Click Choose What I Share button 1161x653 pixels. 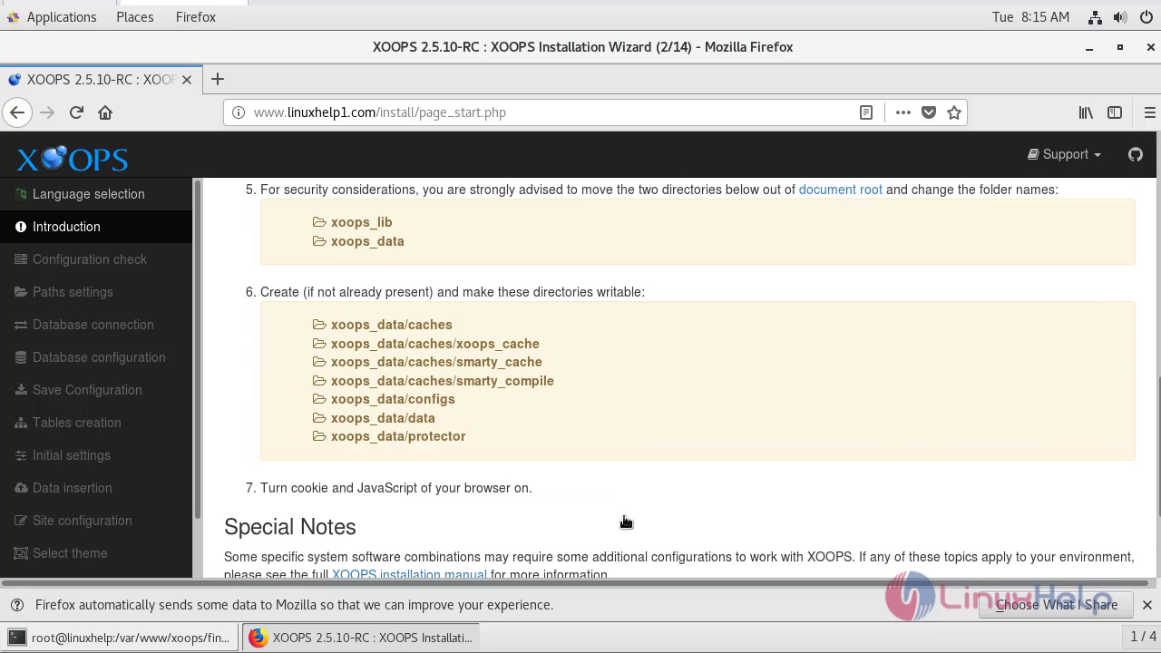click(1057, 605)
